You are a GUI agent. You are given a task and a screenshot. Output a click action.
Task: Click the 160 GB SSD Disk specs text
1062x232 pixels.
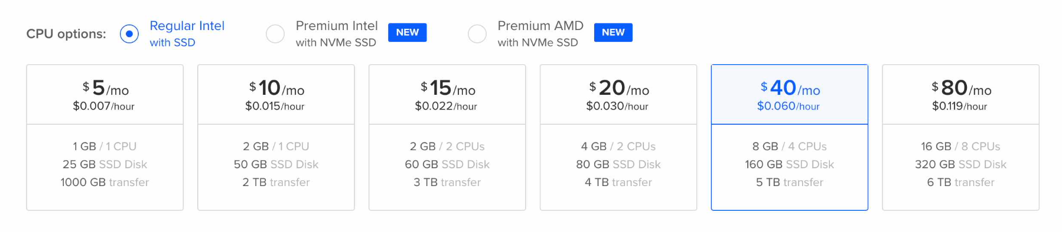[x=790, y=164]
